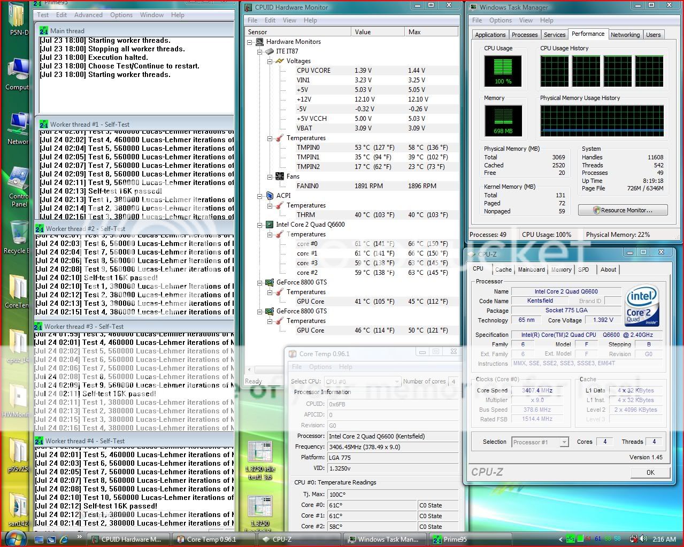Screen dimensions: 684x547
Task: Open the Advanced menu in Prime95
Action: click(88, 15)
